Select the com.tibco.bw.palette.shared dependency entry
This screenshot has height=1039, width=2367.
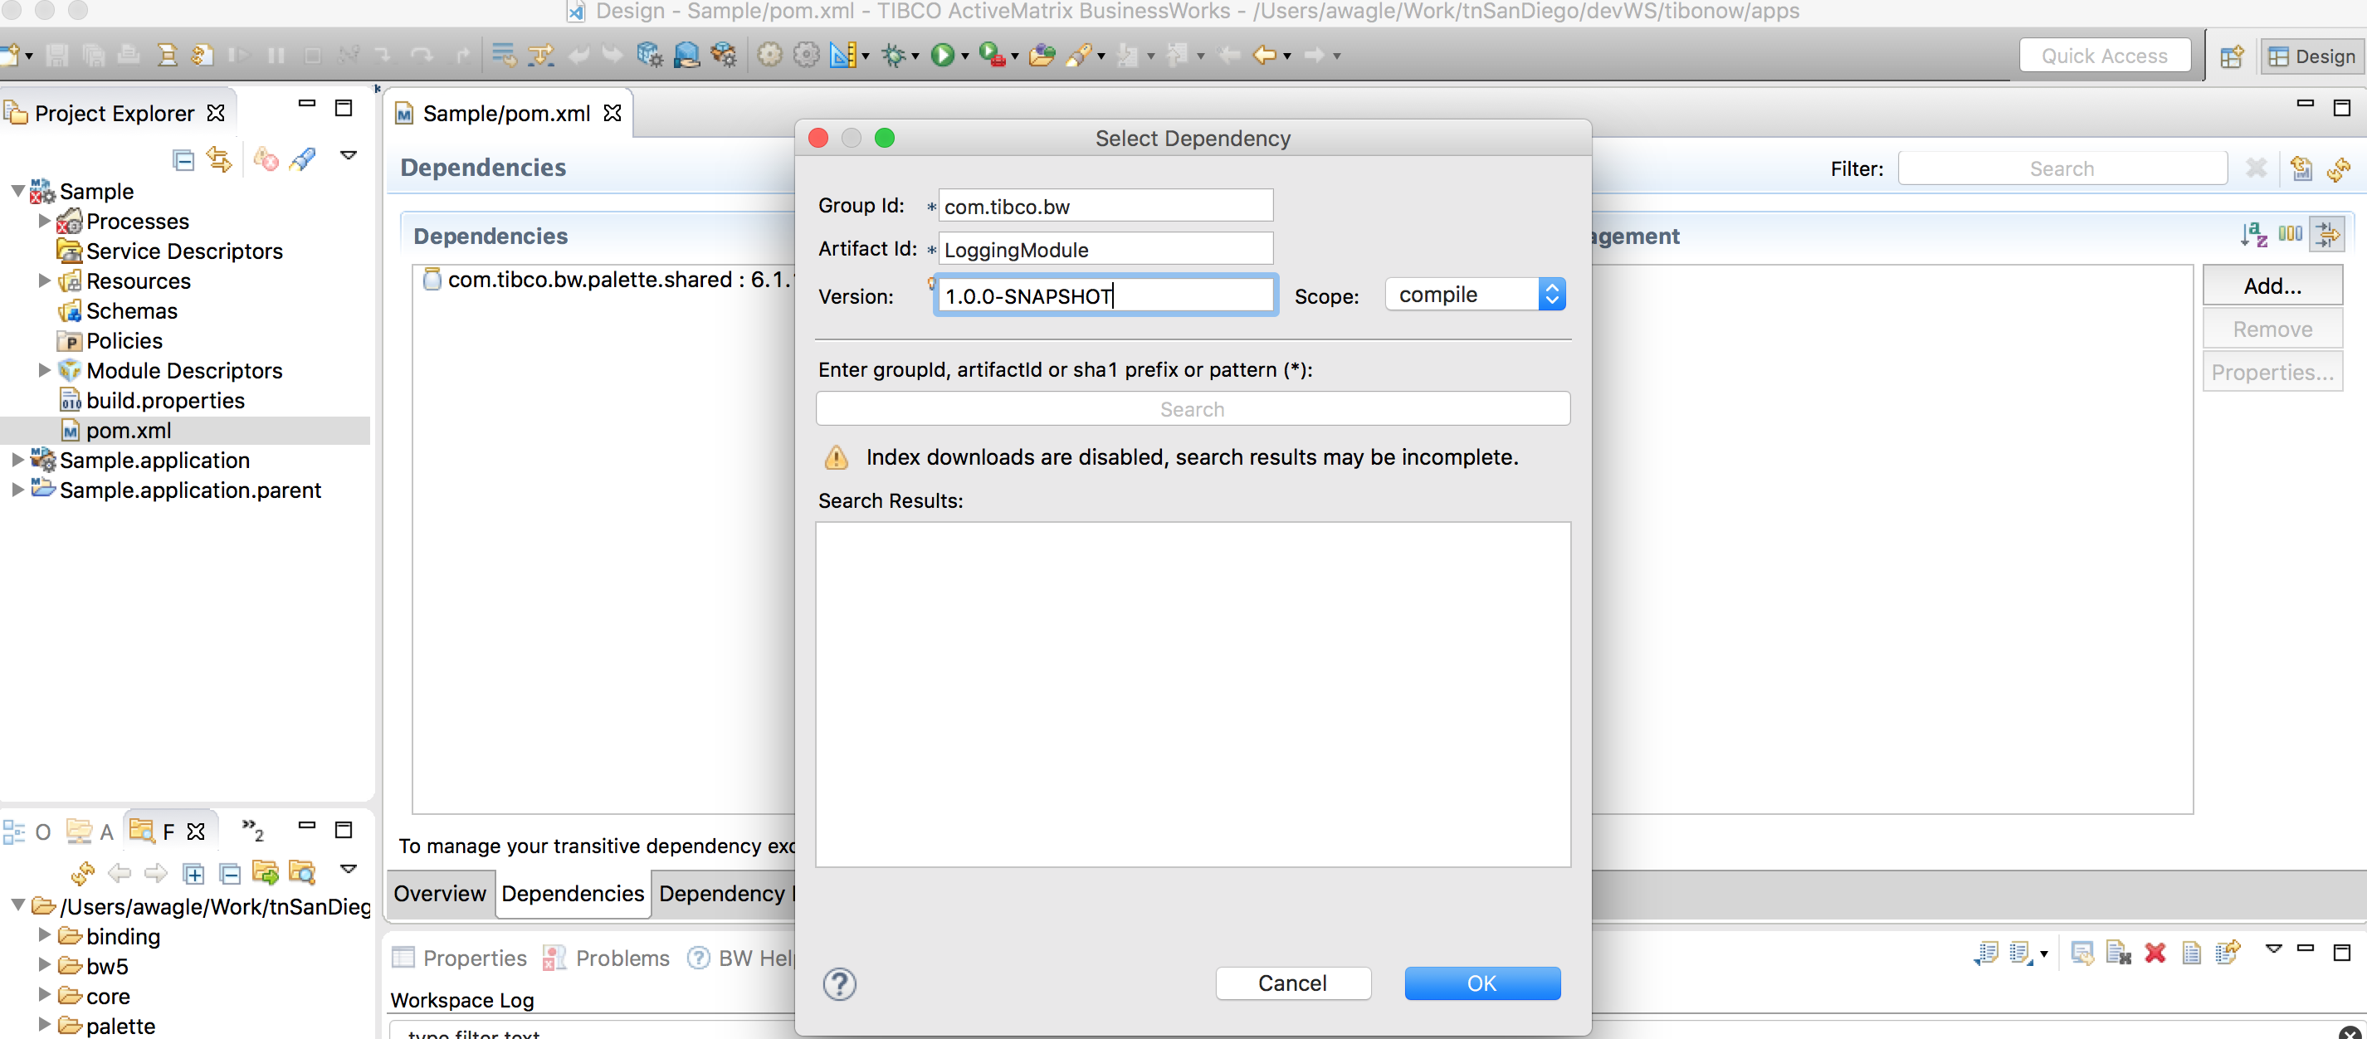pos(607,280)
